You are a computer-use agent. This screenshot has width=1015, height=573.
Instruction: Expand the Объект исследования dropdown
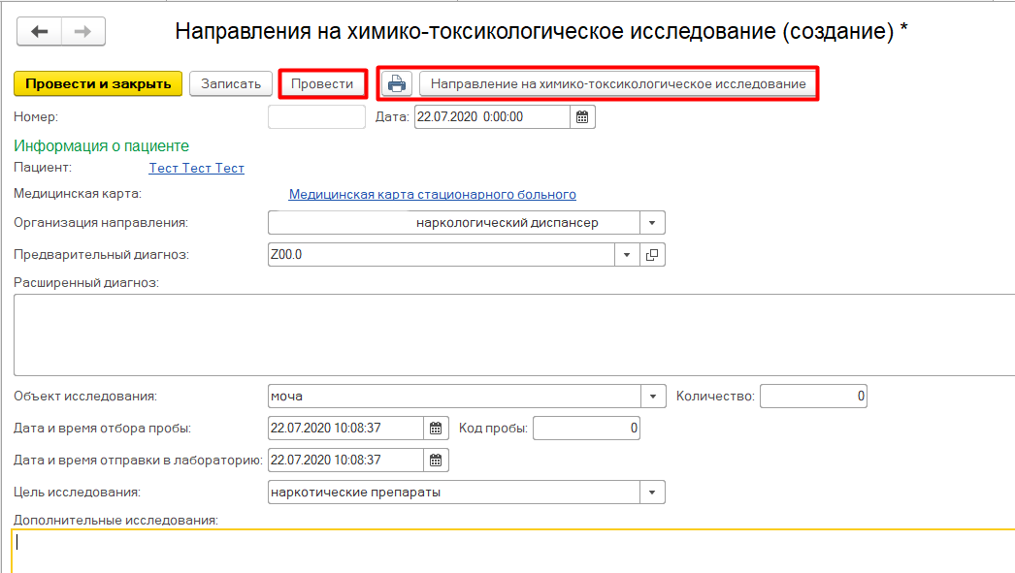tap(653, 397)
